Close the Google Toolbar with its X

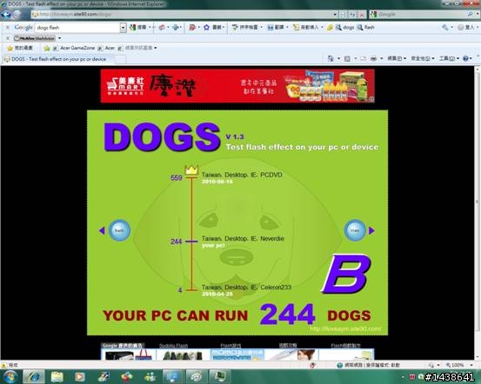[8, 27]
